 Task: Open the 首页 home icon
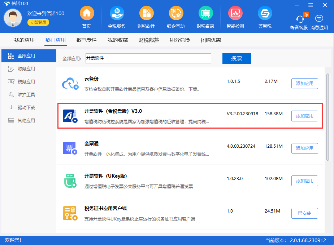[x=87, y=13]
